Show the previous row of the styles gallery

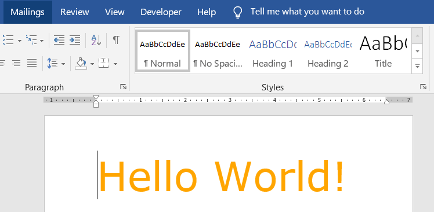417,36
